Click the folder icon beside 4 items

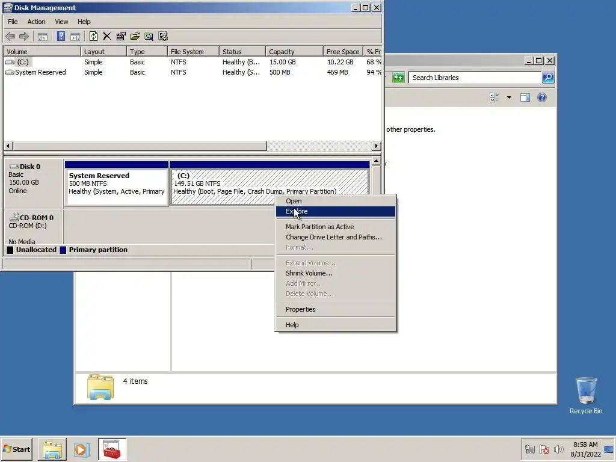tap(100, 387)
